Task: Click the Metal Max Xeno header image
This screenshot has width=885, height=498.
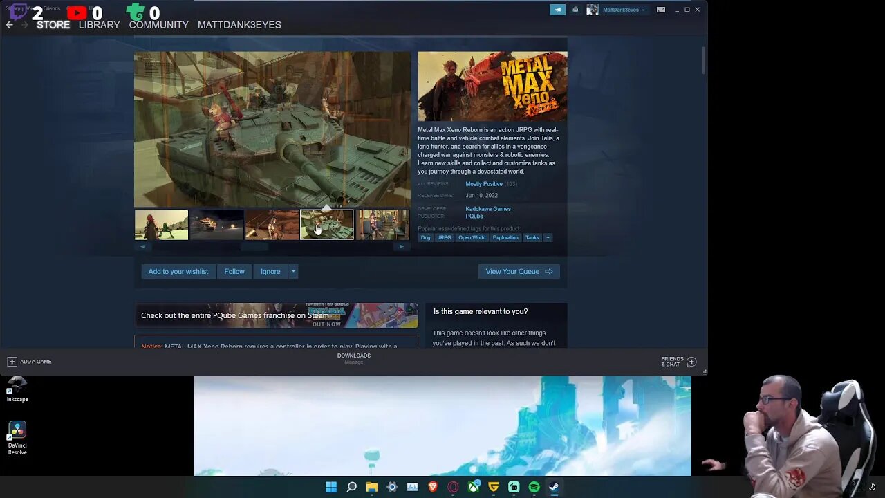Action: [492, 86]
